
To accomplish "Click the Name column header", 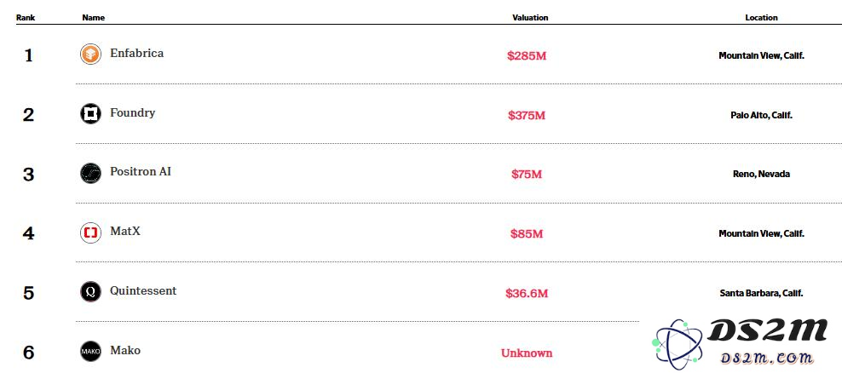I will pos(94,18).
